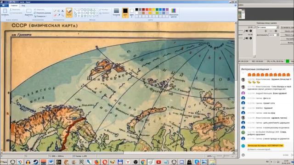The width and height of the screenshot is (294, 165).
Task: Select the Fill with color bucket tool
Action: tap(59, 11)
